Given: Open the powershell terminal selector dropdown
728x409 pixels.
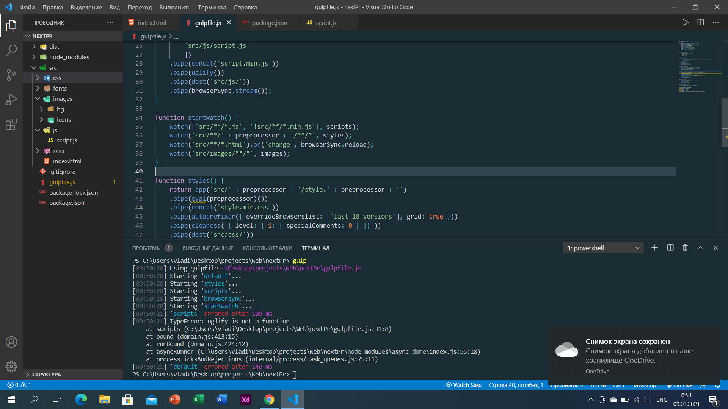Looking at the screenshot, I should click(x=603, y=248).
